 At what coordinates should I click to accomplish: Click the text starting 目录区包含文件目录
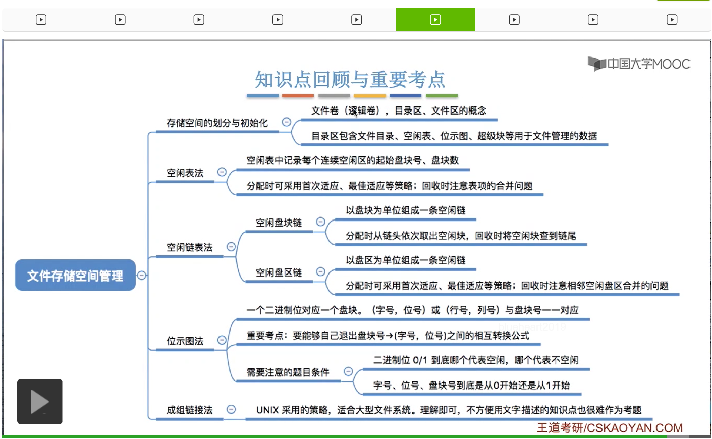454,136
